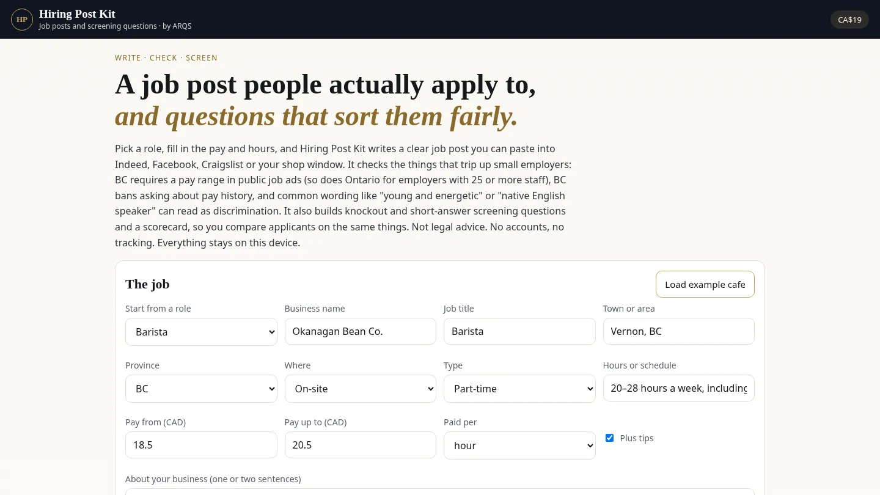The image size is (880, 495).
Task: Click the 'Plus tips' label text
Action: coord(637,438)
